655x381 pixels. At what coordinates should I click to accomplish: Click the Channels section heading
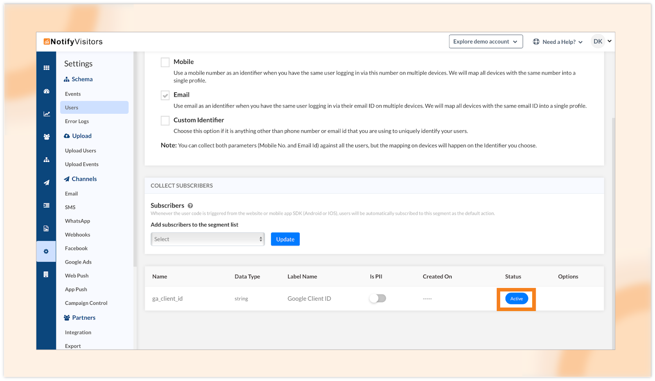(x=84, y=179)
